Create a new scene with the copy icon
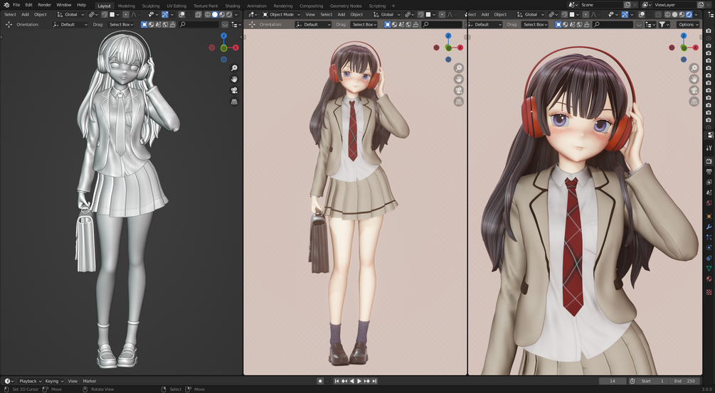Screen dimensions: 715x393 pos(627,5)
